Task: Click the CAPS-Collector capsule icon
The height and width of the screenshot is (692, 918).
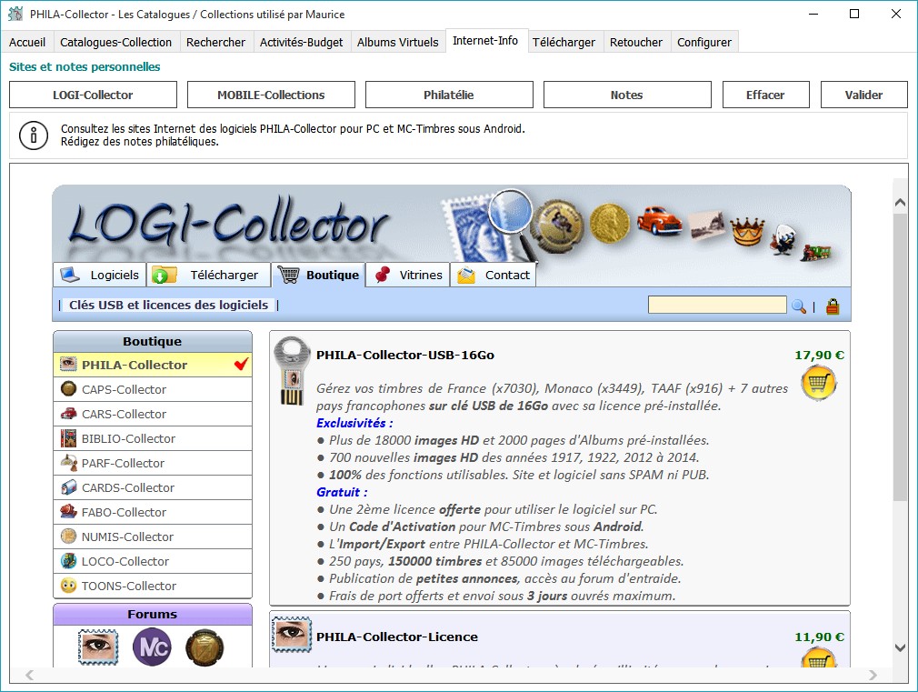Action: tap(68, 389)
